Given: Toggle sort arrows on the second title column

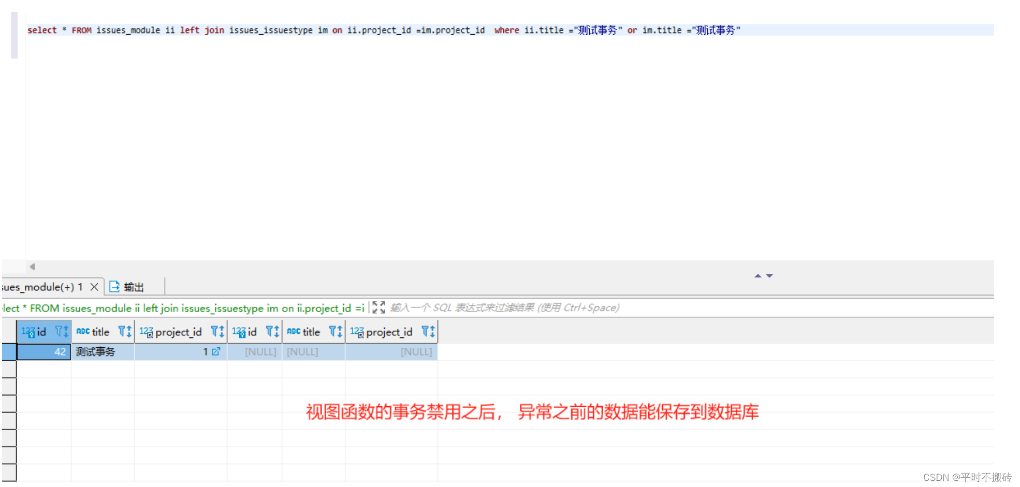Looking at the screenshot, I should coord(340,331).
